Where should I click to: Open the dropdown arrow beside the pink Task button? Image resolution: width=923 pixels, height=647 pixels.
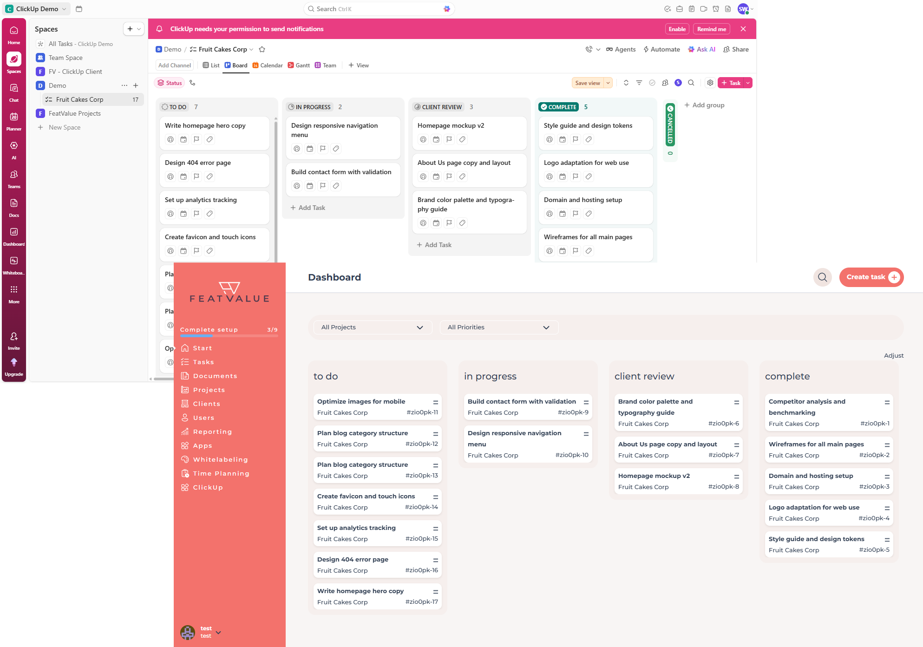click(x=748, y=83)
